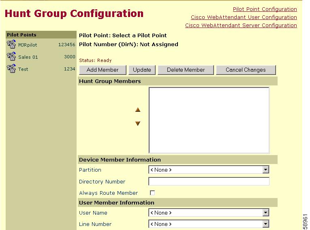This screenshot has height=230, width=310.
Task: Click the Directory Number label
Action: [x=102, y=181]
